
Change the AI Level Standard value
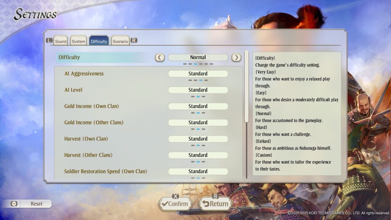(198, 90)
